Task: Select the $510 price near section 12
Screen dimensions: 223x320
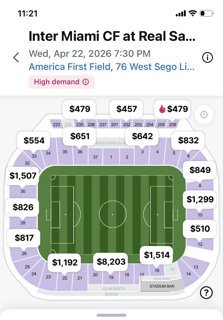Action: click(200, 229)
